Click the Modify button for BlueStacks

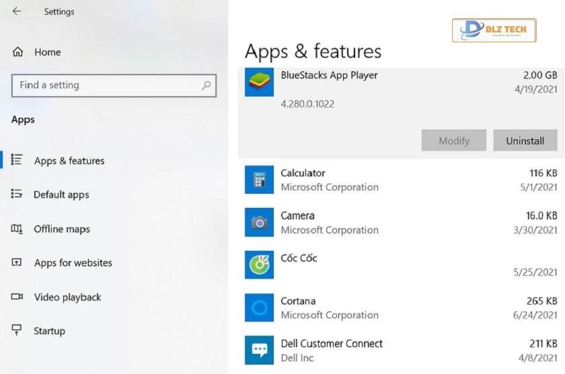[x=453, y=141]
